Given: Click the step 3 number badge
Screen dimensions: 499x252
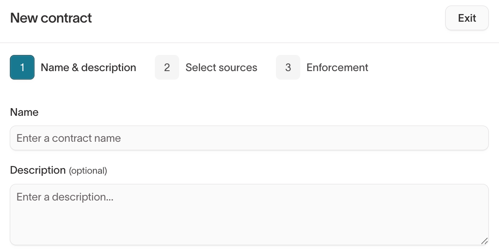Looking at the screenshot, I should (x=288, y=67).
